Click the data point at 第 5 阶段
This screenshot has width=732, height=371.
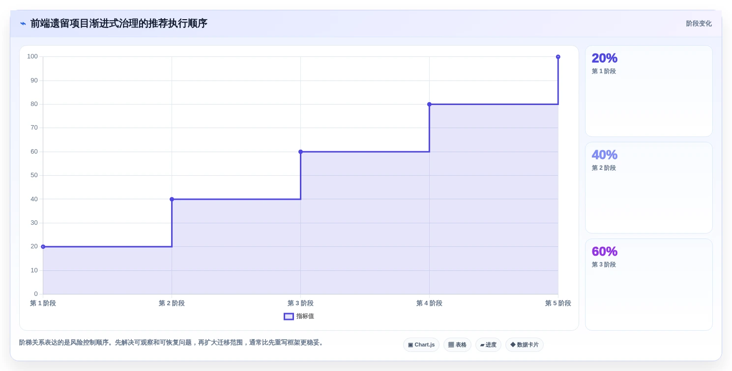click(558, 57)
